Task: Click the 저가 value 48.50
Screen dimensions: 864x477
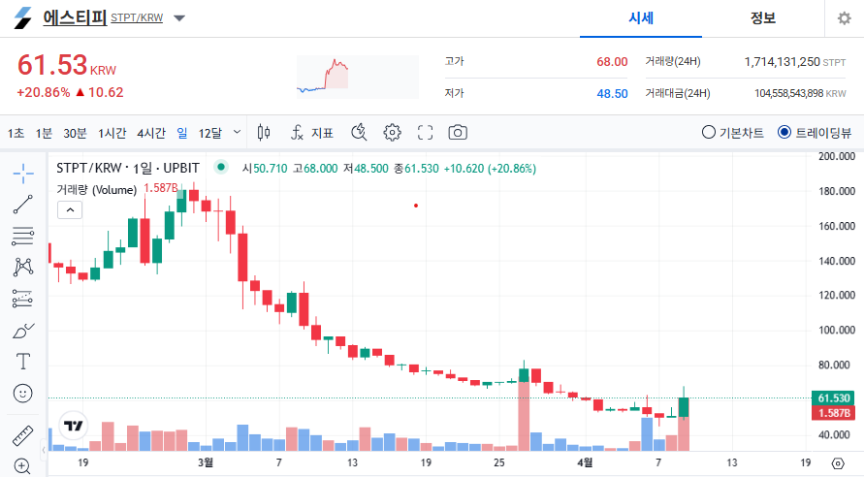Action: coord(612,94)
